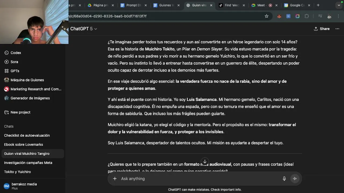Image resolution: width=344 pixels, height=193 pixels.
Task: Click the browser address bar URL
Action: coord(107,16)
